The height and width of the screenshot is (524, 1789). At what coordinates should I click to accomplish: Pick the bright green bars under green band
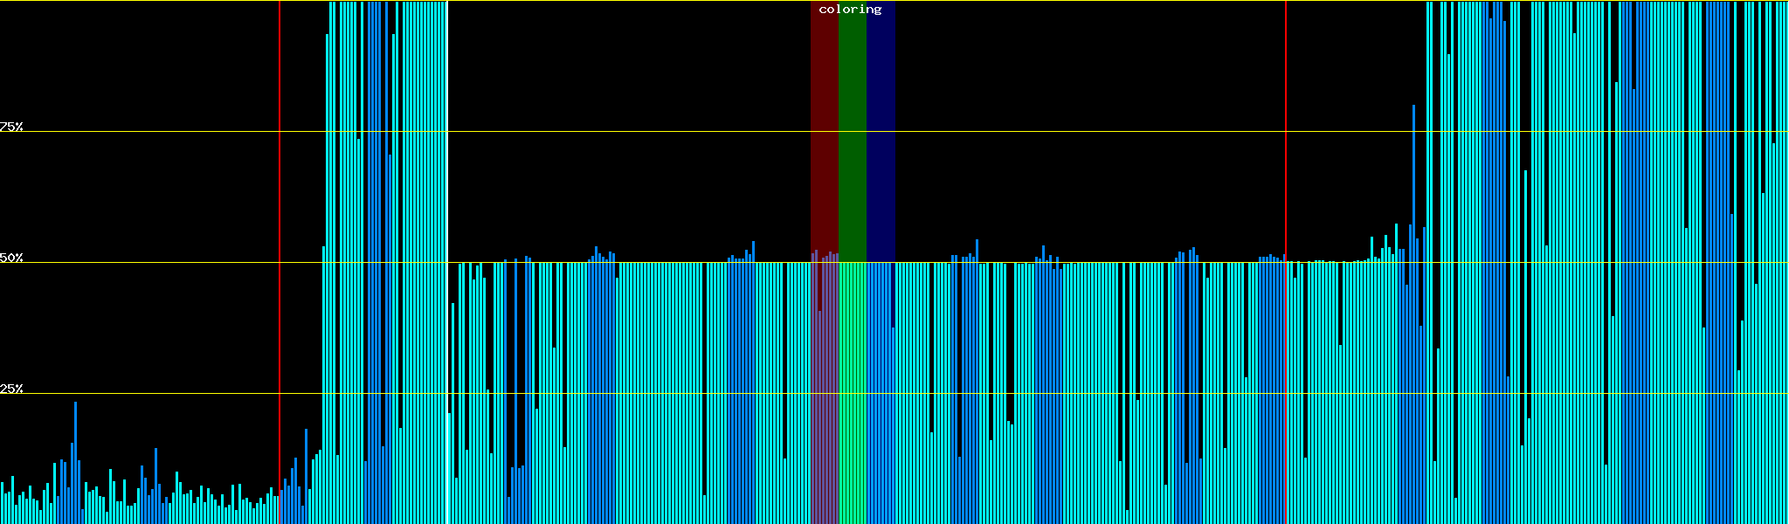click(x=852, y=393)
